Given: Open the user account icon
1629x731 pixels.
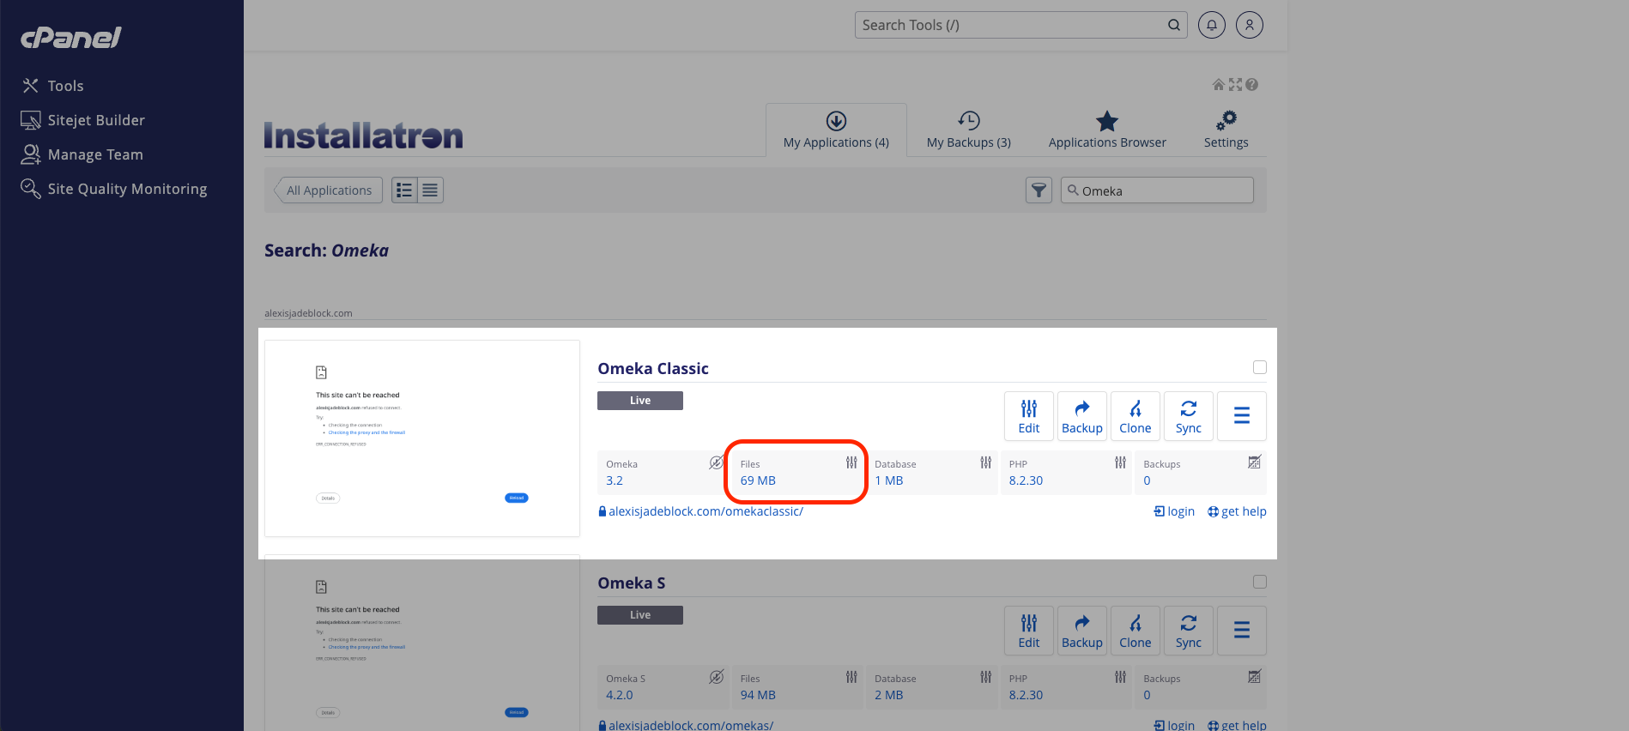Looking at the screenshot, I should tap(1250, 25).
